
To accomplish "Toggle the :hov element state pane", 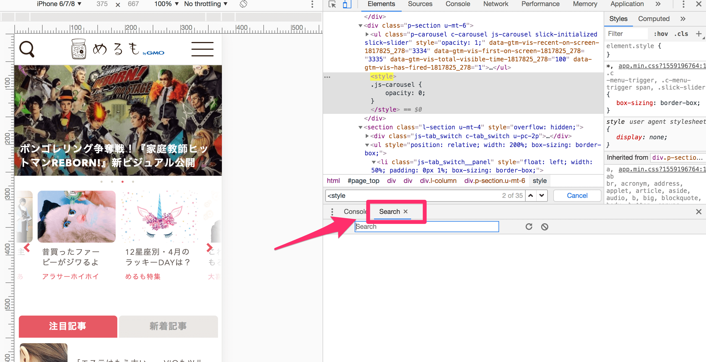I will (661, 33).
